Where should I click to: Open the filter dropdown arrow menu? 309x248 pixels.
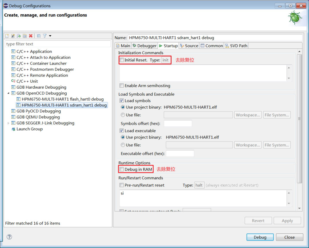pos(50,36)
